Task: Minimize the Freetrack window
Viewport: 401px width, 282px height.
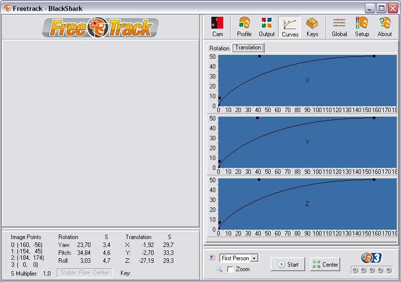Action: point(369,8)
